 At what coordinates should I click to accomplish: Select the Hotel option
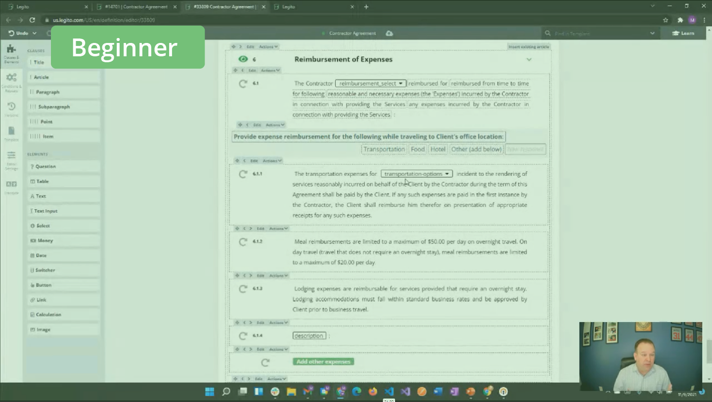tap(438, 149)
